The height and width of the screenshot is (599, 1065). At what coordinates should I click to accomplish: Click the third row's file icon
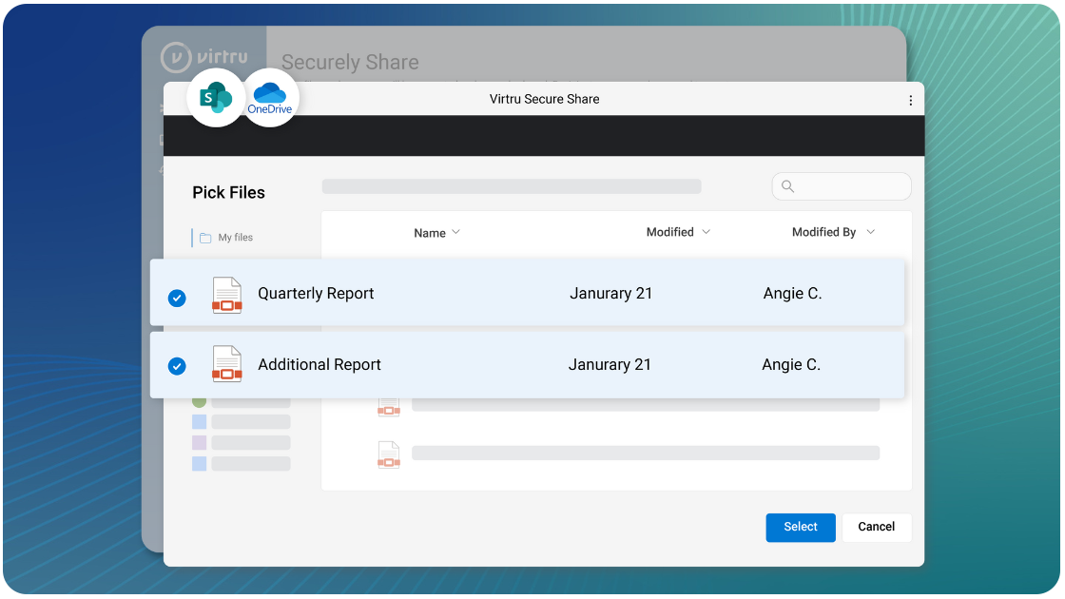388,404
